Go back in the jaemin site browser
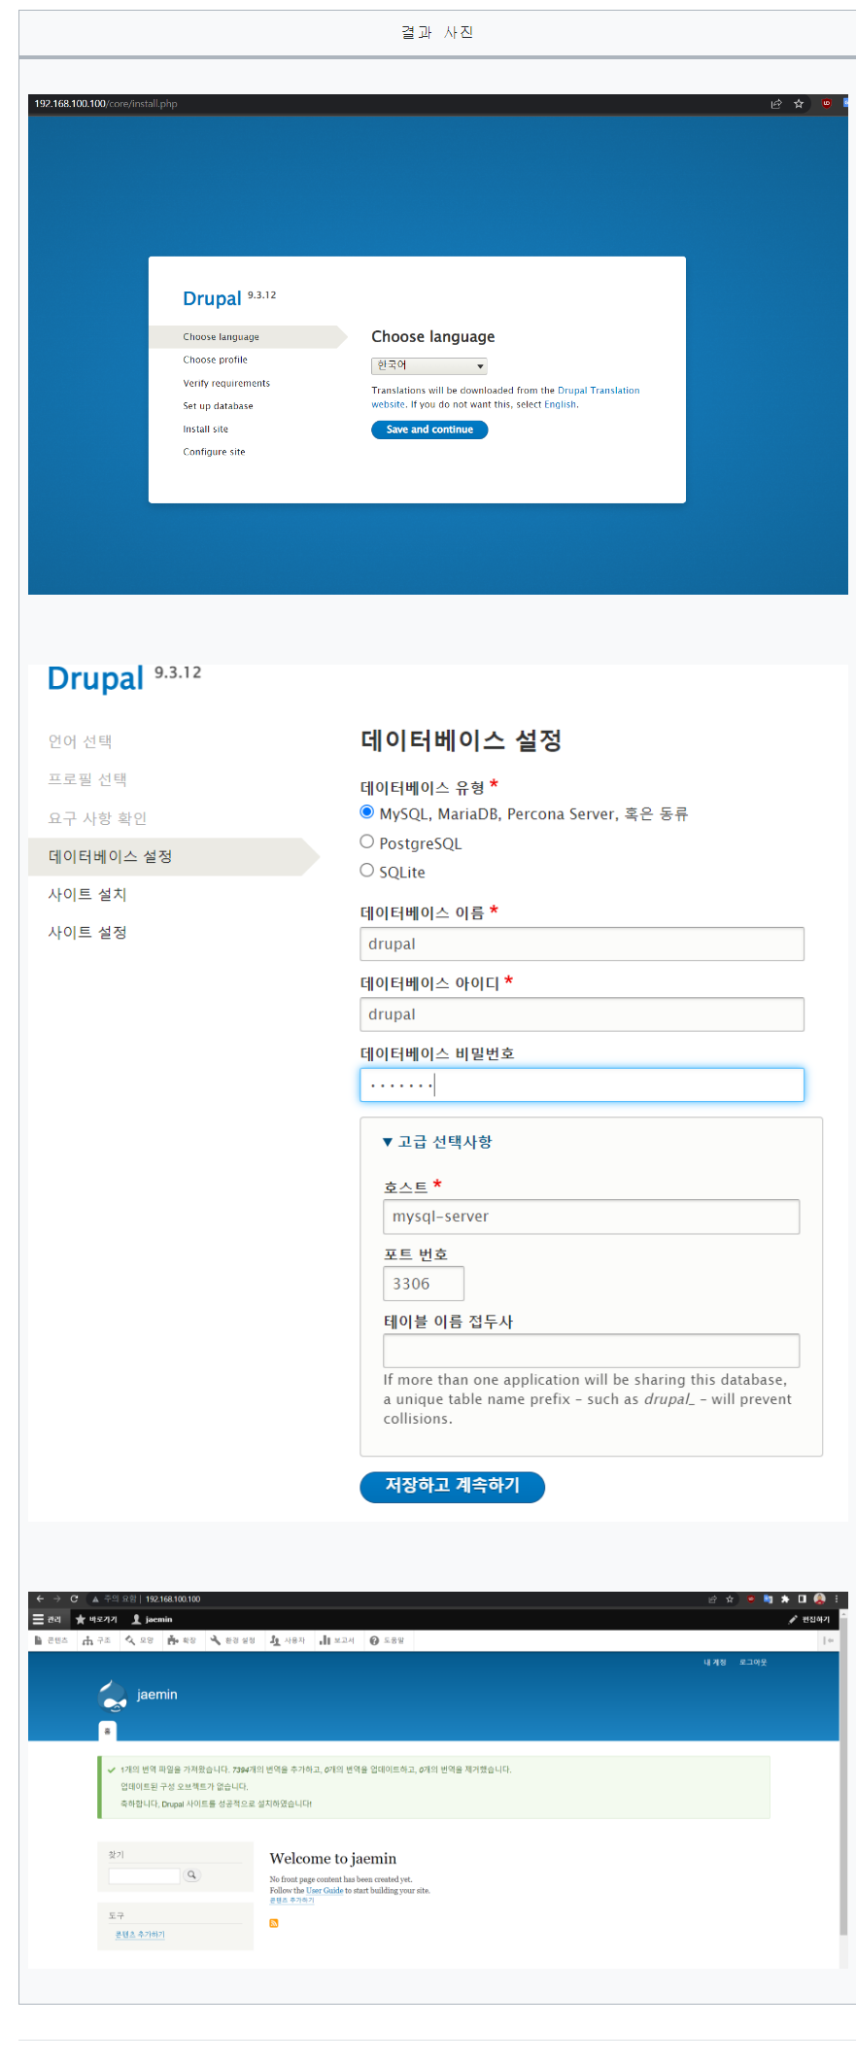Viewport: 856px width, 2062px height. point(40,1598)
